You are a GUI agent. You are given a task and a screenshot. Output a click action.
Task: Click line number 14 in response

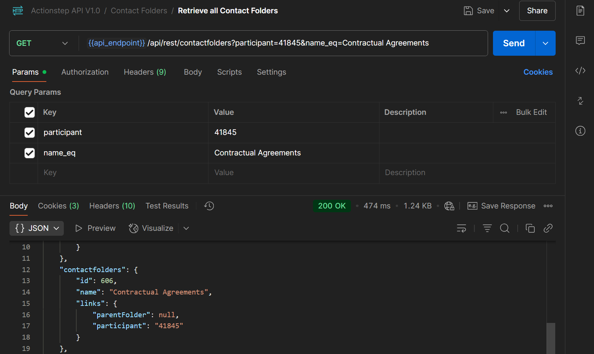[x=26, y=292]
